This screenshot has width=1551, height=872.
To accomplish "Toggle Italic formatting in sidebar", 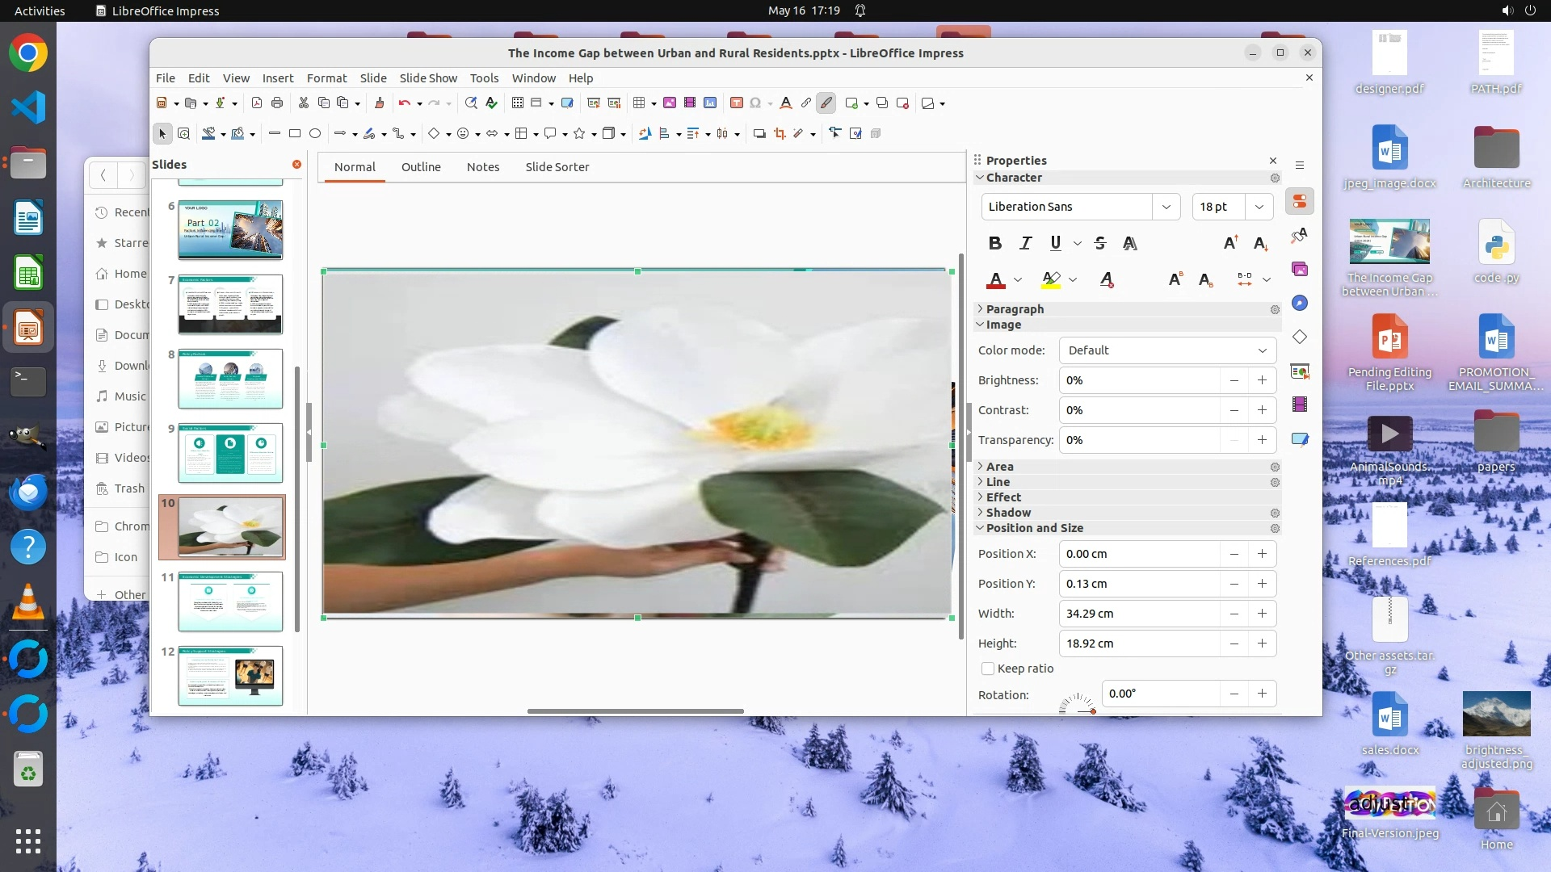I will tap(1026, 243).
